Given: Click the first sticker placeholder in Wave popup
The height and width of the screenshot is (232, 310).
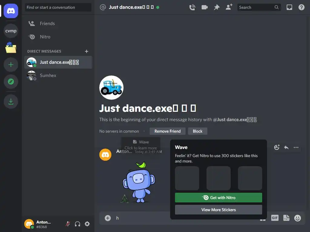Looking at the screenshot, I should tap(187, 178).
